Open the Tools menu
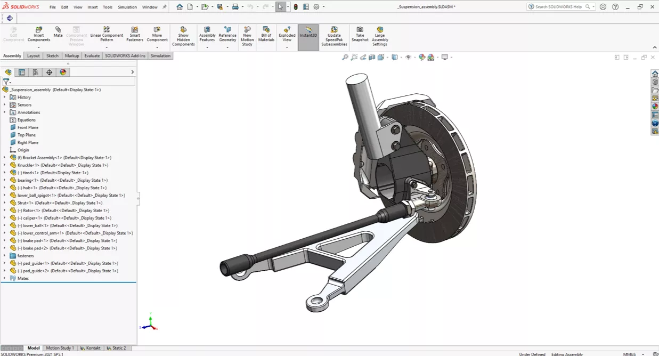This screenshot has width=659, height=356. [x=108, y=7]
